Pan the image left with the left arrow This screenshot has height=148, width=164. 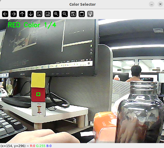tap(5, 14)
